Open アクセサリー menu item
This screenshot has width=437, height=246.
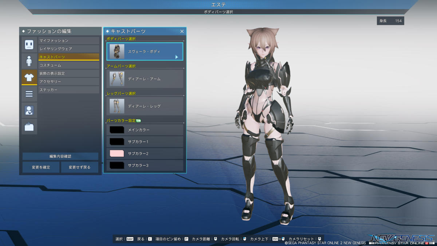pyautogui.click(x=69, y=81)
